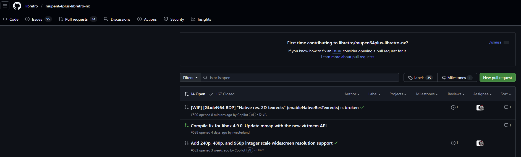521x157 pixels.
Task: Click the green check status on PR #590
Action: pos(362,107)
